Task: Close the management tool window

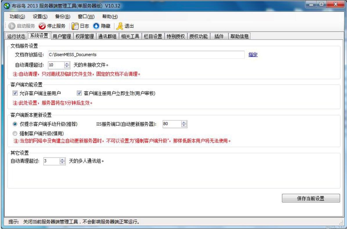Action: pos(335,5)
